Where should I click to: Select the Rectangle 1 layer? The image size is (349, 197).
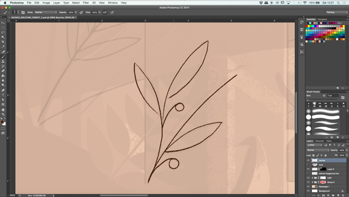pyautogui.click(x=327, y=187)
